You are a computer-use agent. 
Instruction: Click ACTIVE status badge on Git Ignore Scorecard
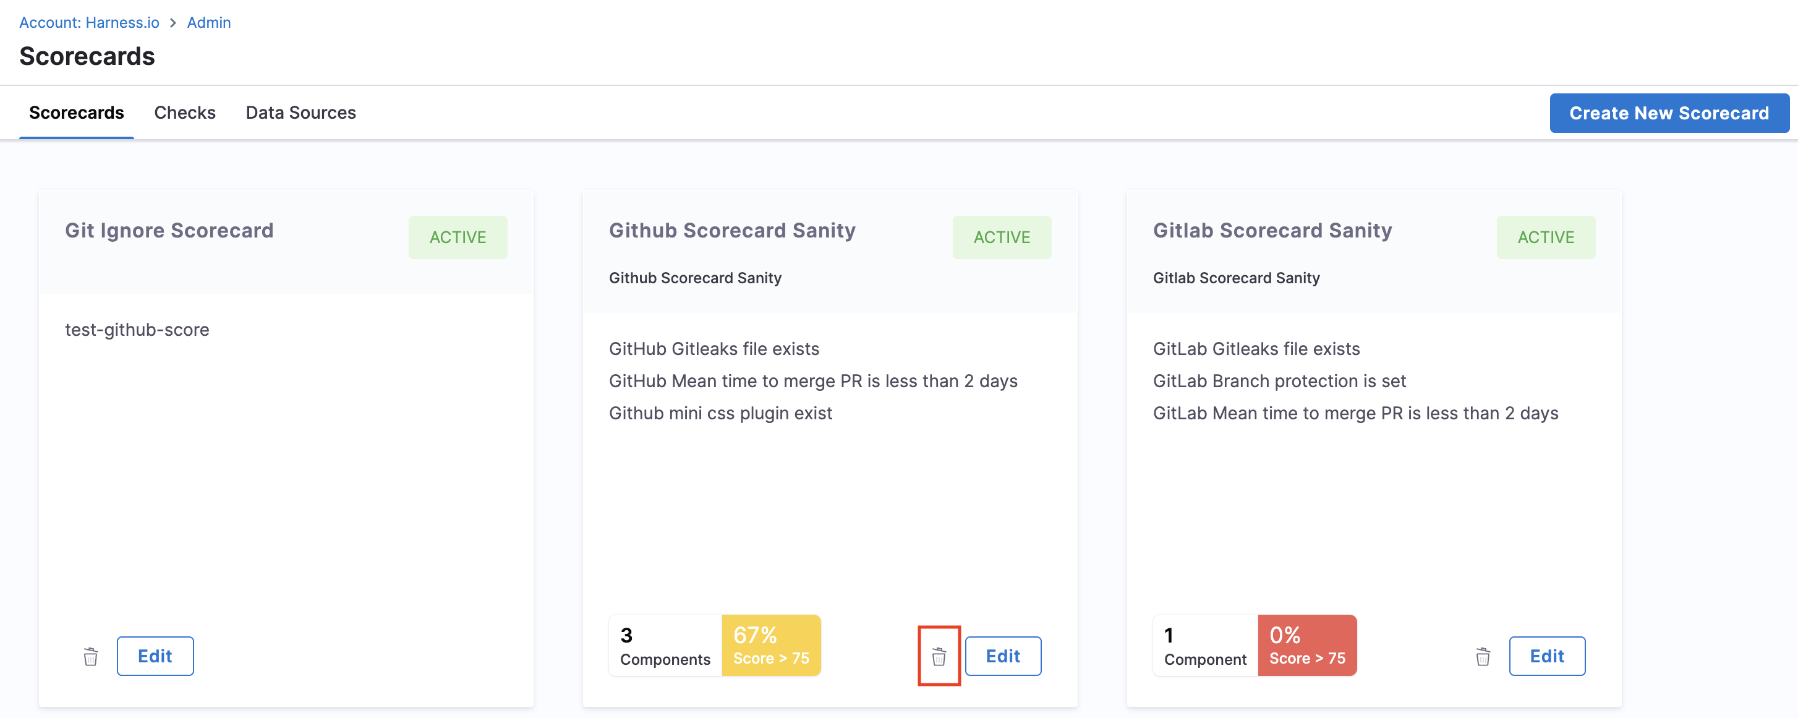[x=458, y=237]
